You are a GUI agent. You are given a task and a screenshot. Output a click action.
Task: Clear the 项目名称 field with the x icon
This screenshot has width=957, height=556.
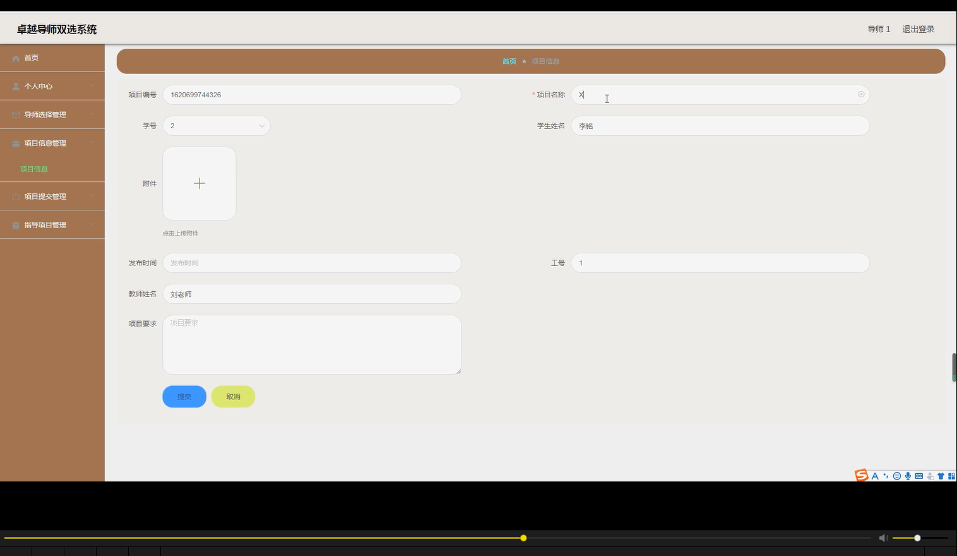(x=861, y=94)
